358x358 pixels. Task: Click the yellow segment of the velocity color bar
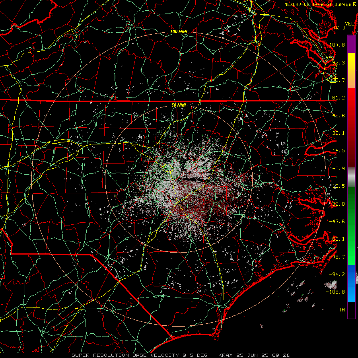(x=351, y=71)
